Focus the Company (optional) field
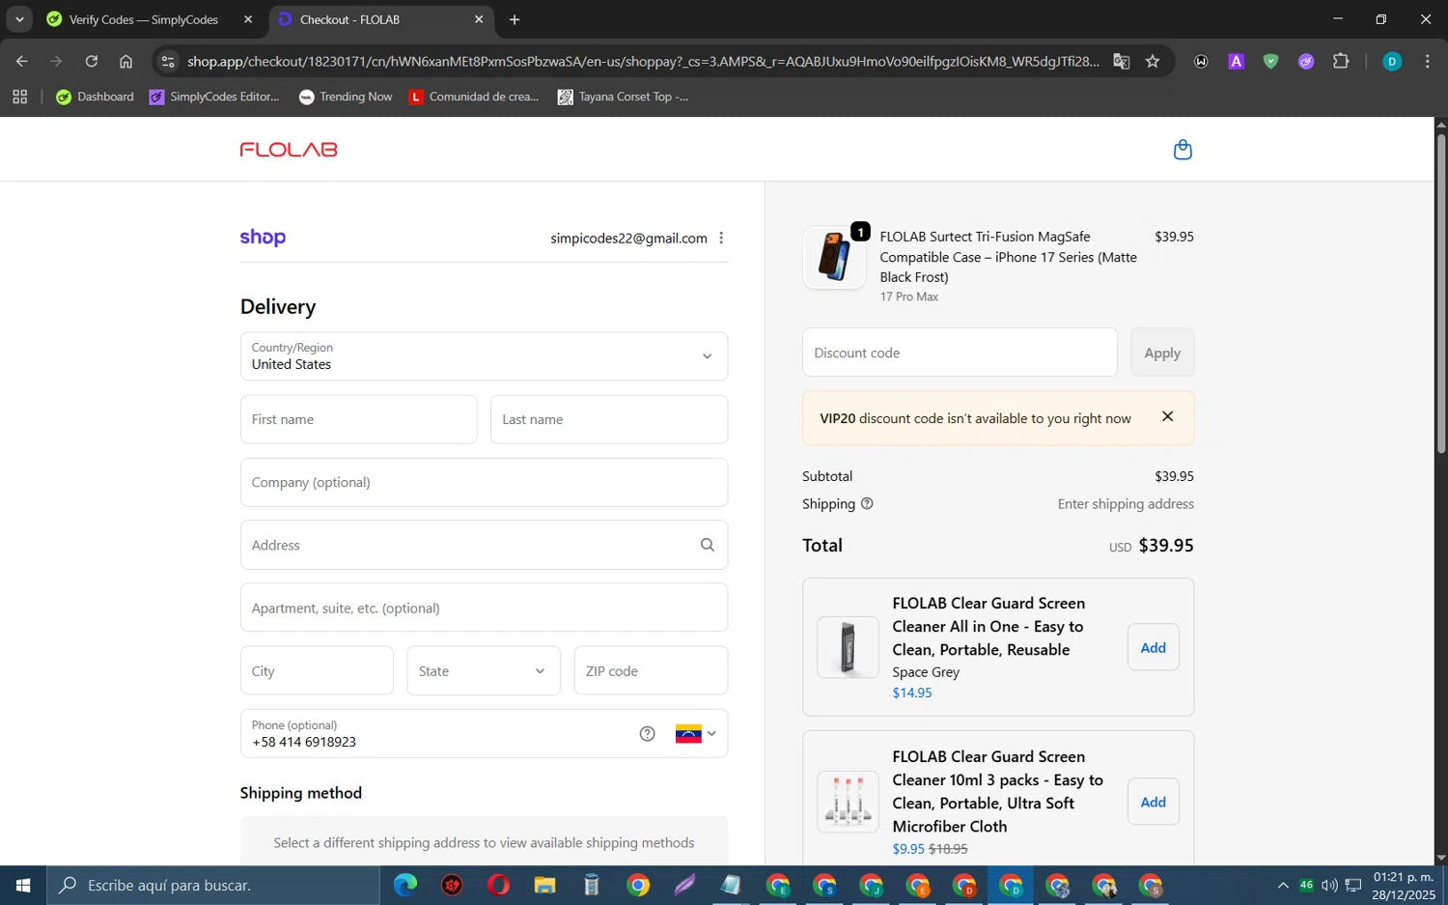 click(x=484, y=482)
